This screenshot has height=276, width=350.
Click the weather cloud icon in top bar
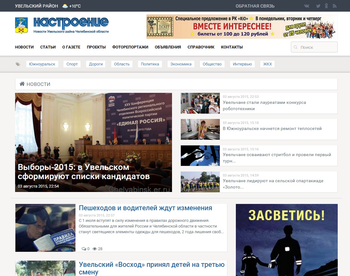65,6
